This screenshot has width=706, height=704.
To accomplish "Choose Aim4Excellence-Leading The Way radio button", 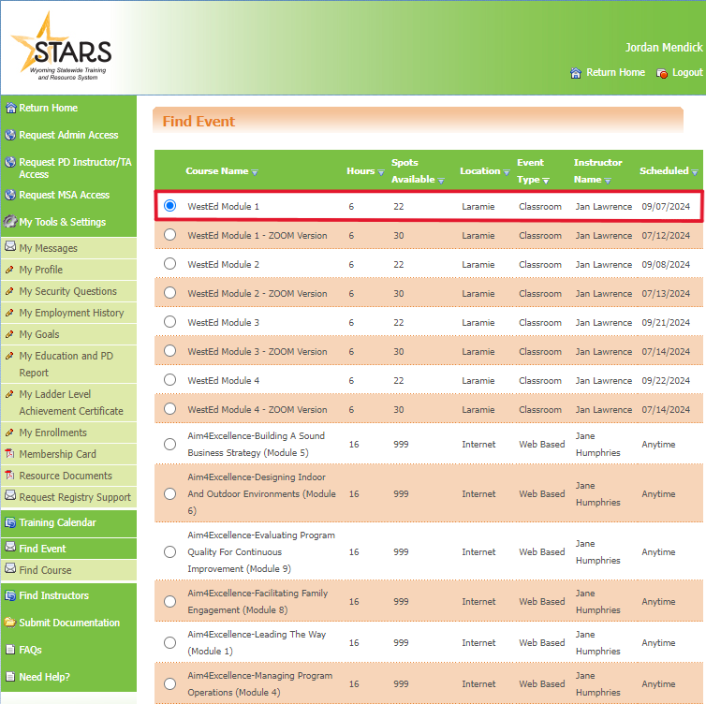I will [x=169, y=643].
